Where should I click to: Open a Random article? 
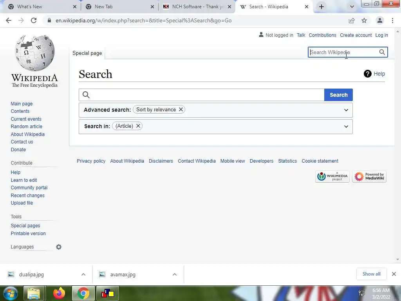[x=26, y=127]
